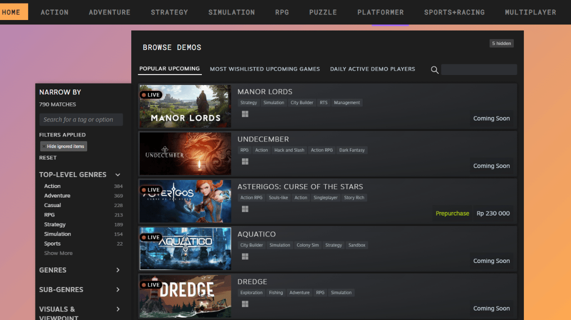Click Colony Sim tag on Aquatico
The height and width of the screenshot is (320, 571).
click(x=308, y=245)
